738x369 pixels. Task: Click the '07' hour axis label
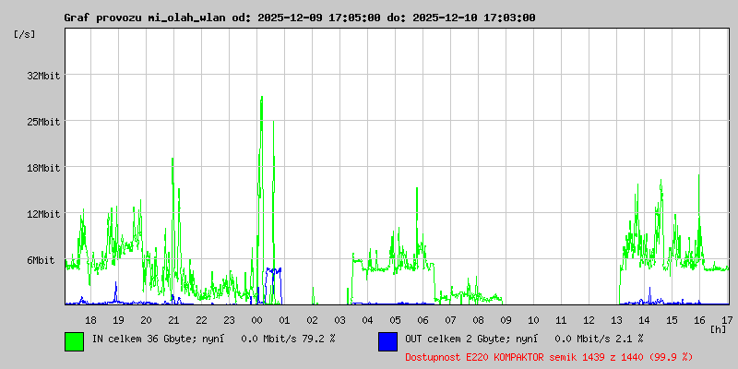pyautogui.click(x=450, y=320)
